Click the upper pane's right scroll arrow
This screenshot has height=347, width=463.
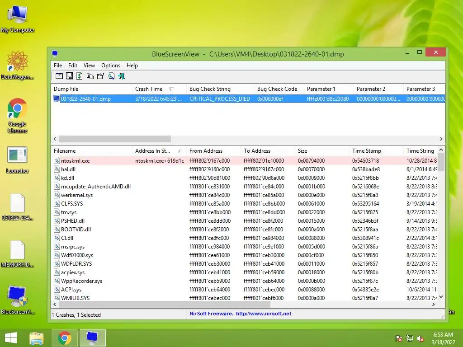point(441,139)
